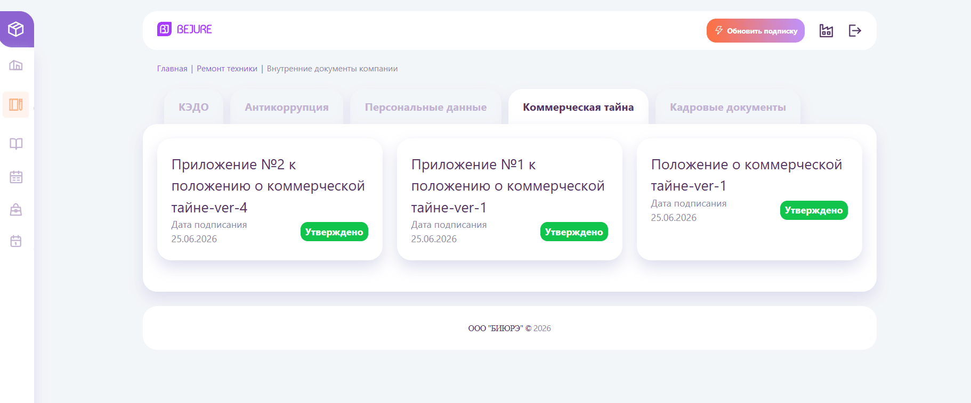Switch to the КЭДО tab
Image resolution: width=971 pixels, height=403 pixels.
click(193, 107)
